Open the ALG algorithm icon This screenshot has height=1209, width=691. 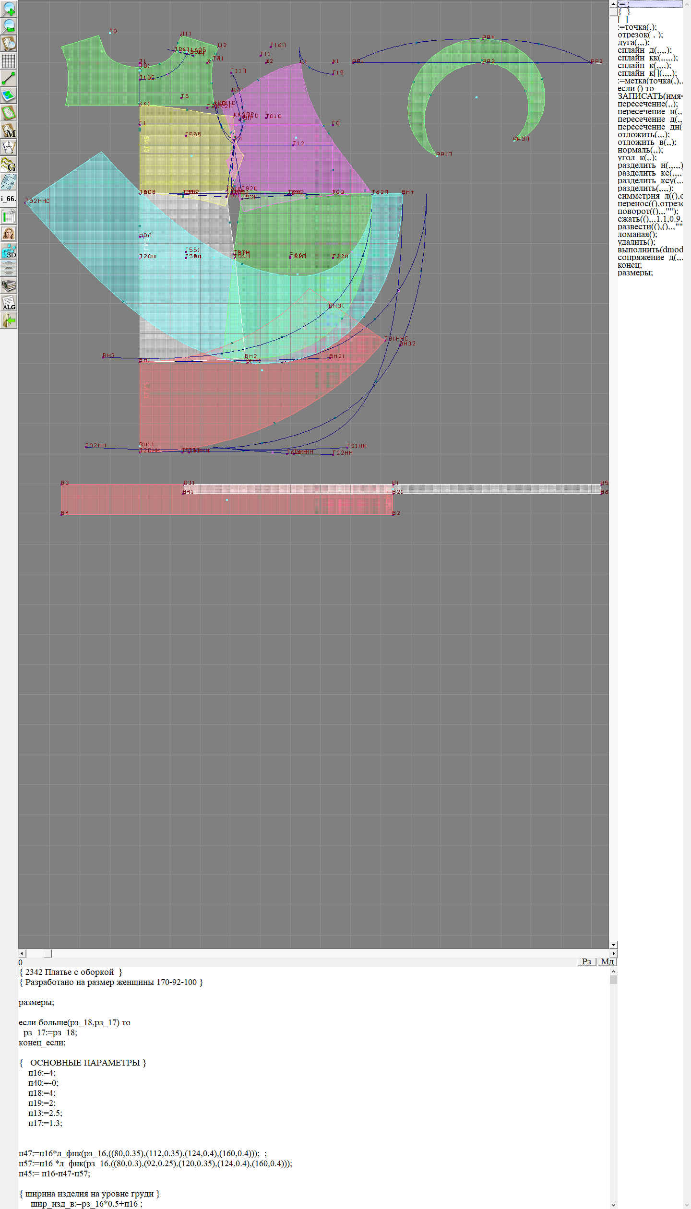point(9,303)
